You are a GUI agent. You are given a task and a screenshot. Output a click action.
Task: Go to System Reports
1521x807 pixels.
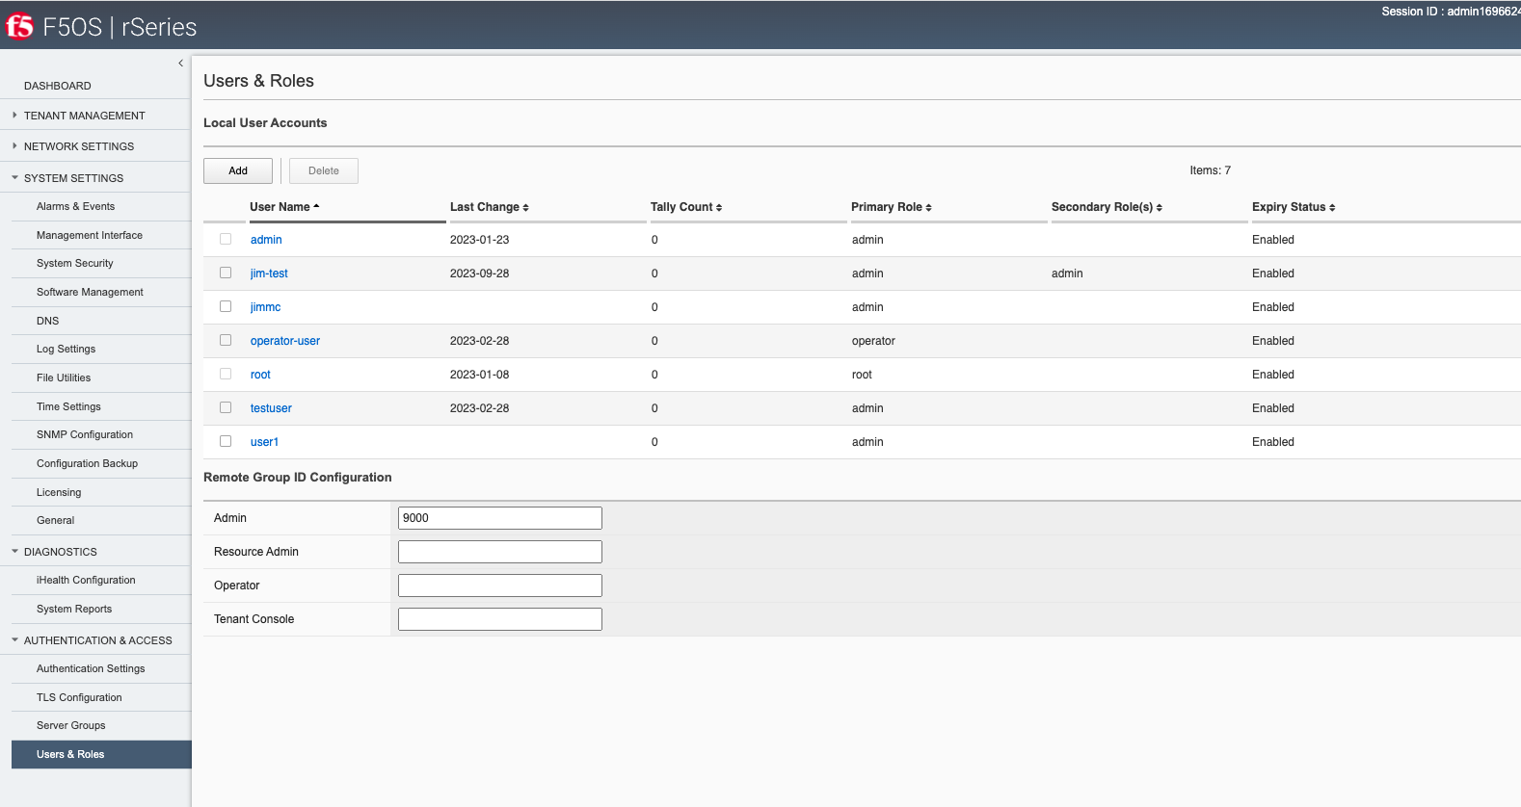pos(74,609)
